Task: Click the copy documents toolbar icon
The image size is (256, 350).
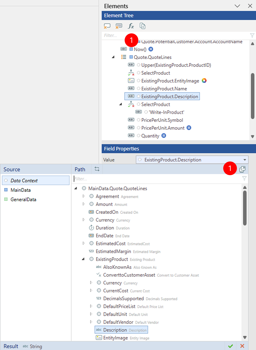Action: (143, 26)
